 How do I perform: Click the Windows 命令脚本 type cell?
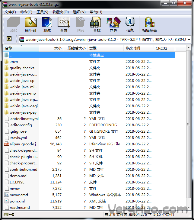tap(105, 195)
